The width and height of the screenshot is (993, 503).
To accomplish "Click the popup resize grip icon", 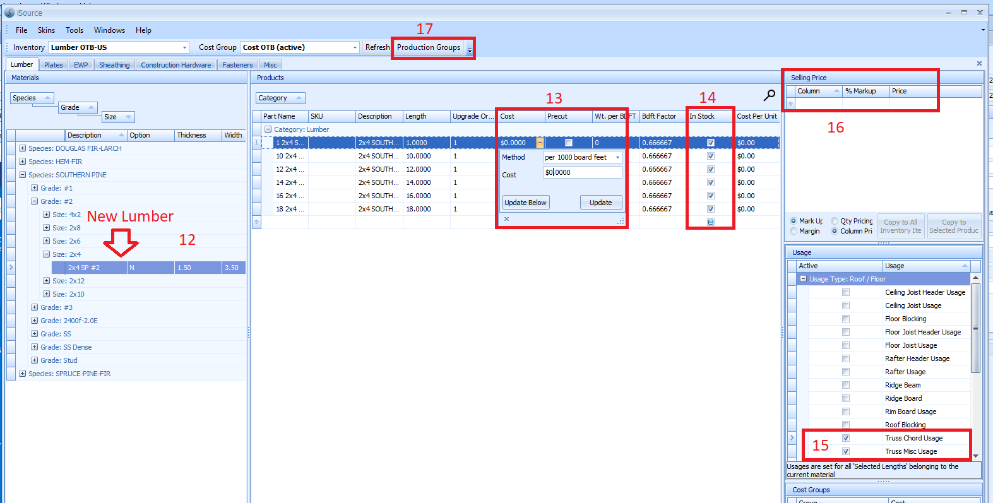I will 621,221.
